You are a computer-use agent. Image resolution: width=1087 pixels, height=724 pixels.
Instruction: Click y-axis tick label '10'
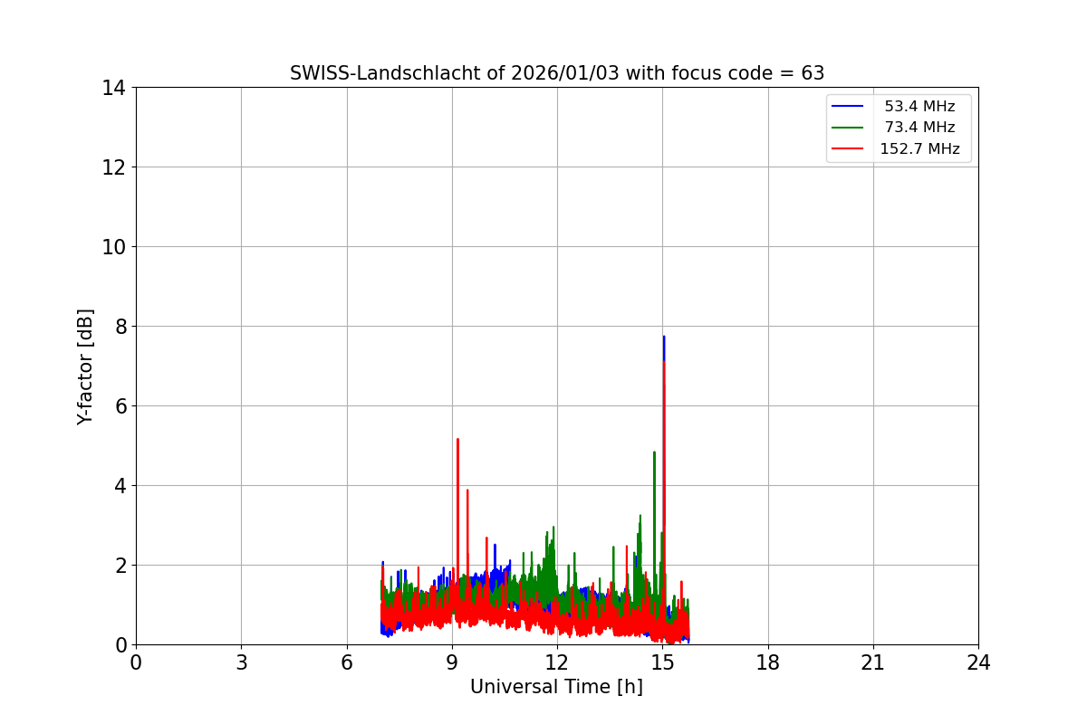point(114,247)
